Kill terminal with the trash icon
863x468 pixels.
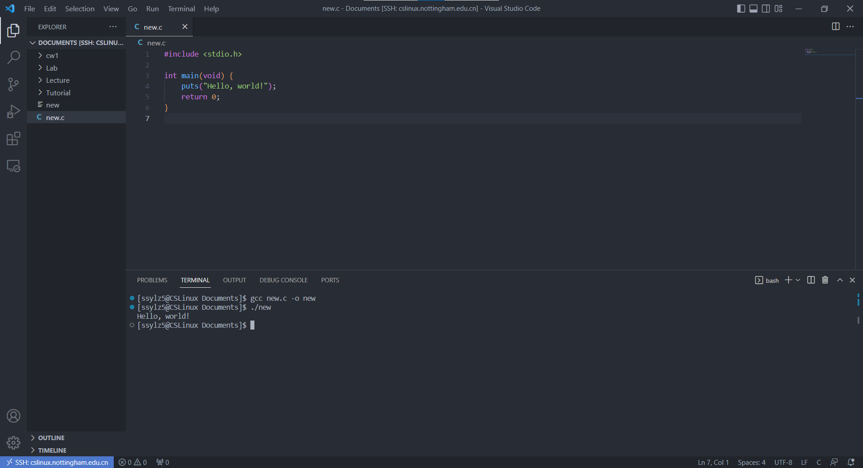(x=825, y=280)
